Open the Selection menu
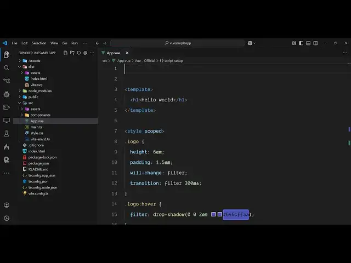351x263 pixels. click(39, 43)
